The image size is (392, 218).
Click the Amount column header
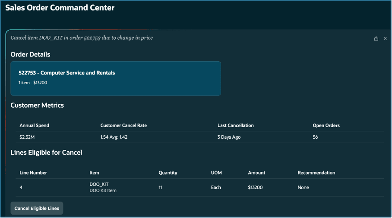256,173
